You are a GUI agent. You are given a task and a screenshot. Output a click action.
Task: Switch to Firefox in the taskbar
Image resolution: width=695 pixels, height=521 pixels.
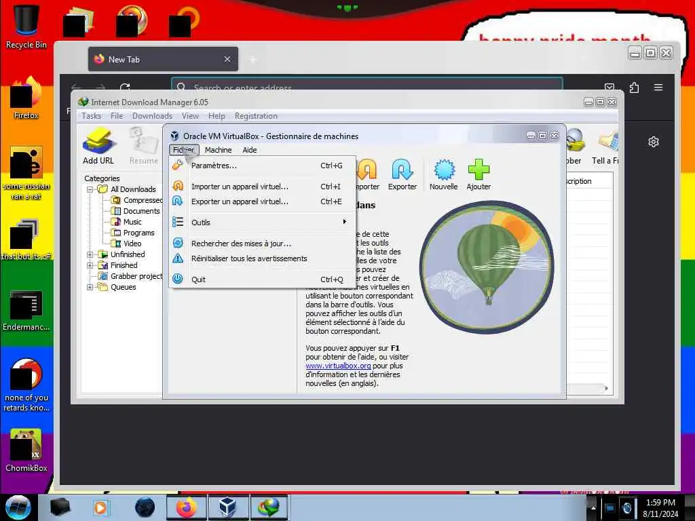pyautogui.click(x=187, y=507)
